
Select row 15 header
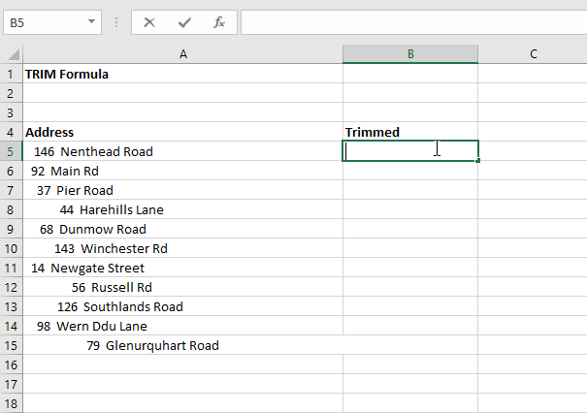[x=11, y=345]
